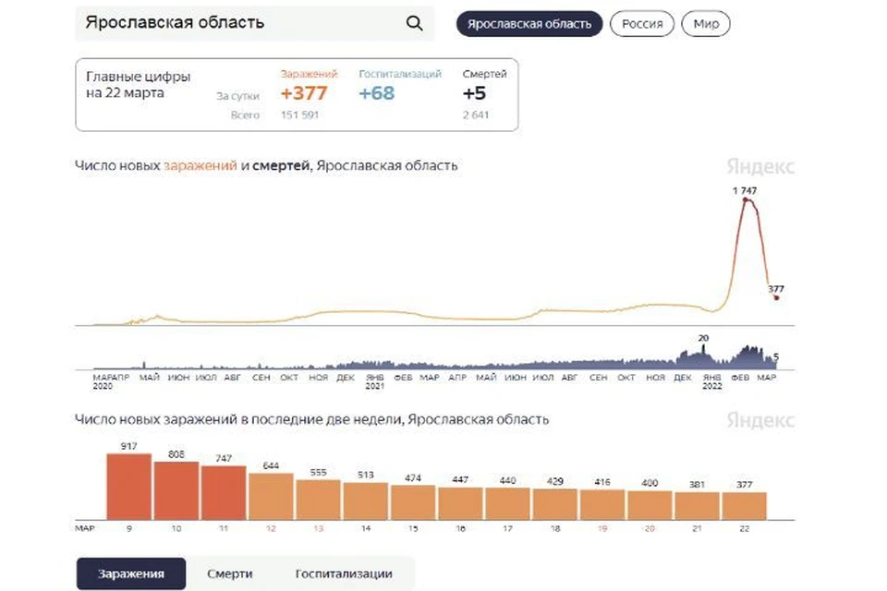Click the 644 bar for March 12
This screenshot has width=887, height=591.
coord(271,497)
